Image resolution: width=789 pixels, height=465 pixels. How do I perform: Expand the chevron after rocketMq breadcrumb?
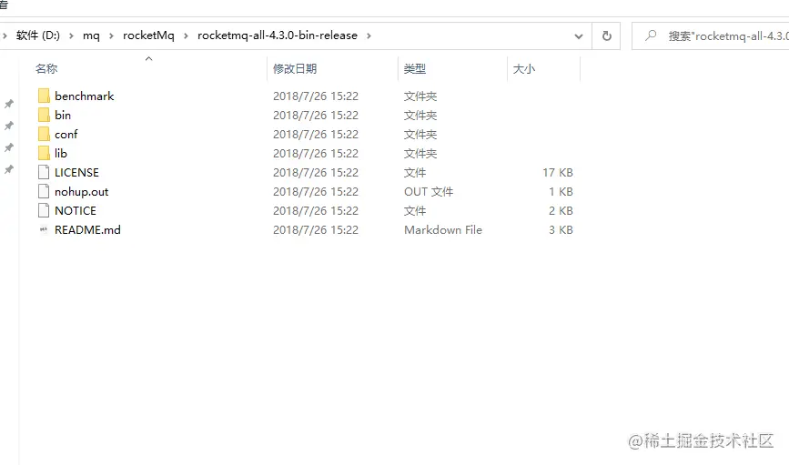(x=186, y=35)
